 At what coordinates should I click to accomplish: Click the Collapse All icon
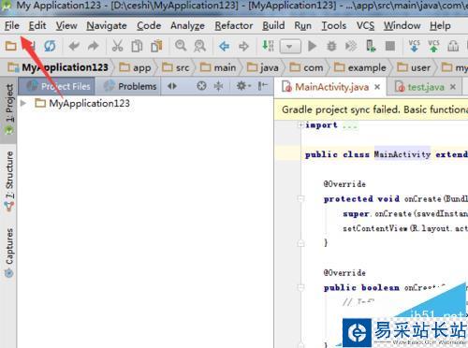click(218, 86)
